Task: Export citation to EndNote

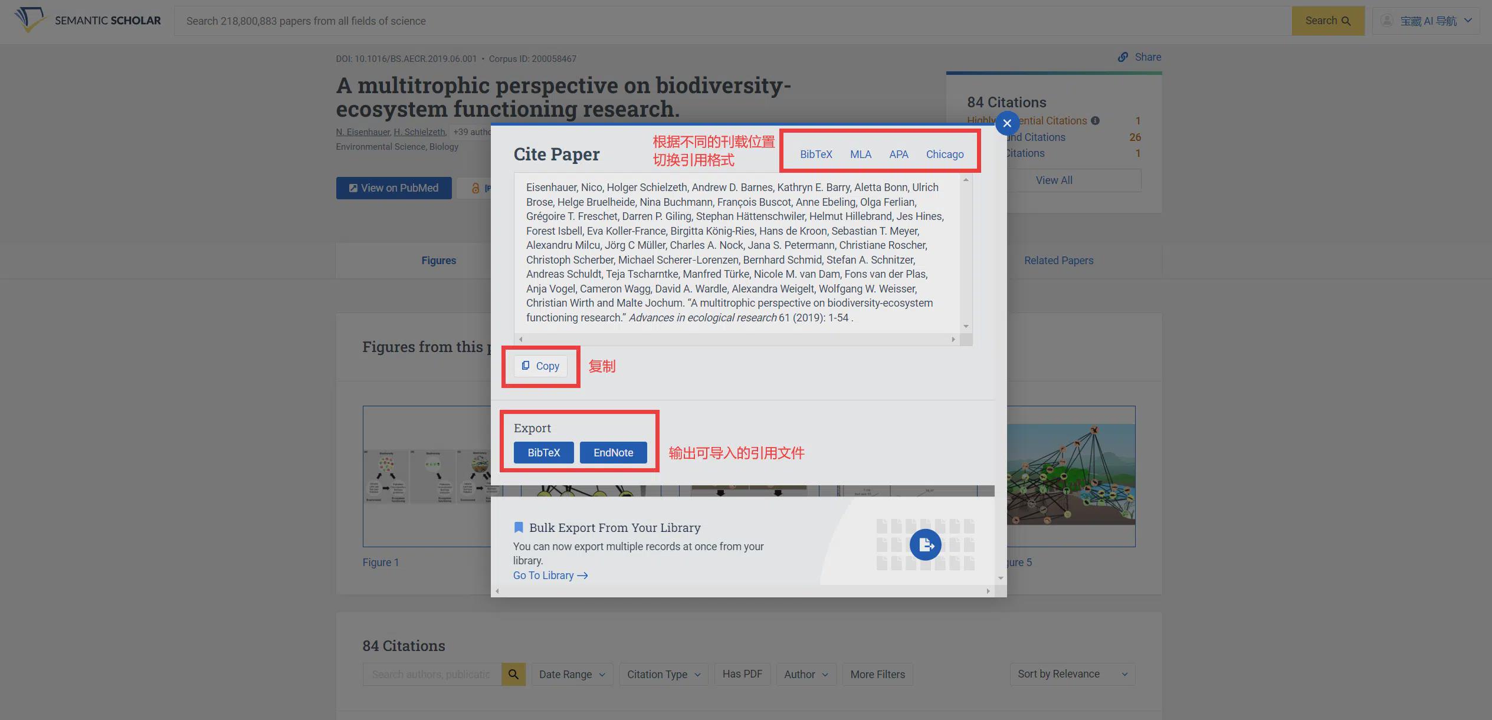Action: coord(613,452)
